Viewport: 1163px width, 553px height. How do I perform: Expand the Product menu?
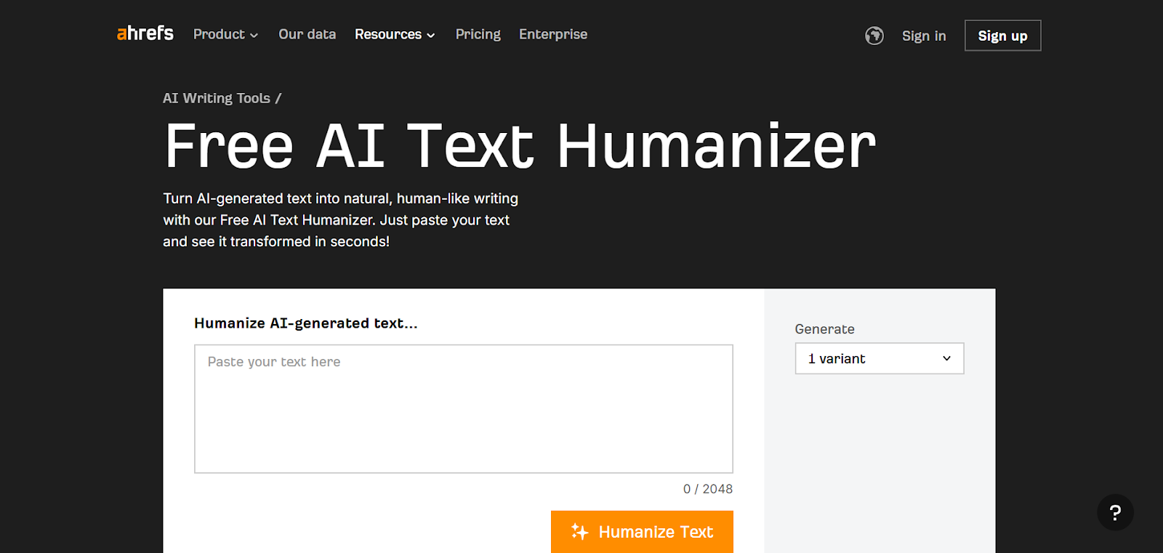tap(225, 34)
